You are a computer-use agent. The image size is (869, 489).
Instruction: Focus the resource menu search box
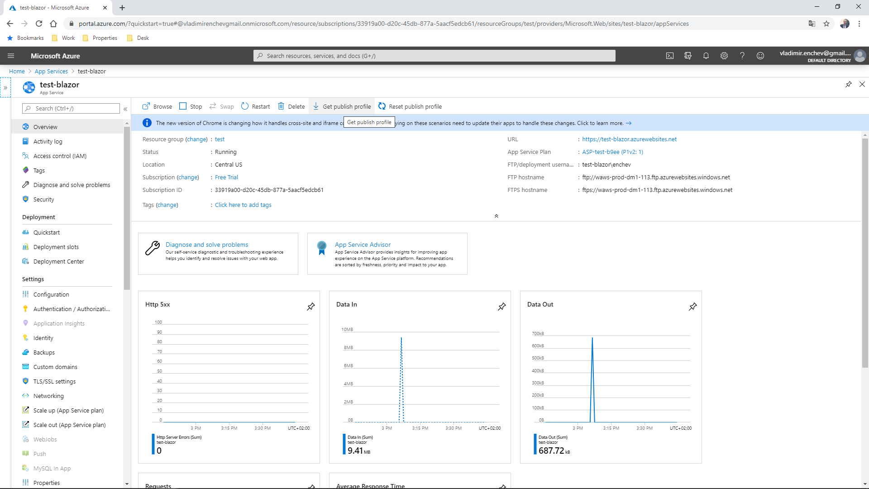coord(71,108)
